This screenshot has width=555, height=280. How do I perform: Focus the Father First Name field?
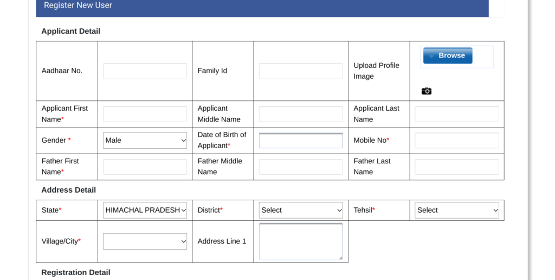[145, 167]
